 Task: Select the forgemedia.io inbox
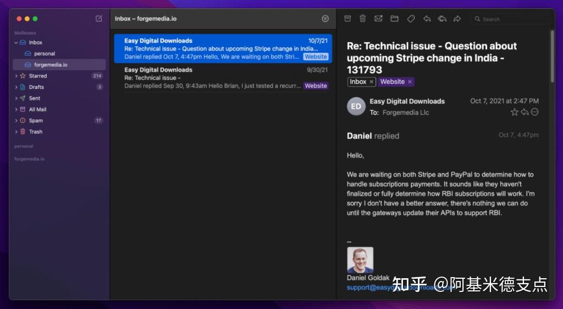coord(59,64)
